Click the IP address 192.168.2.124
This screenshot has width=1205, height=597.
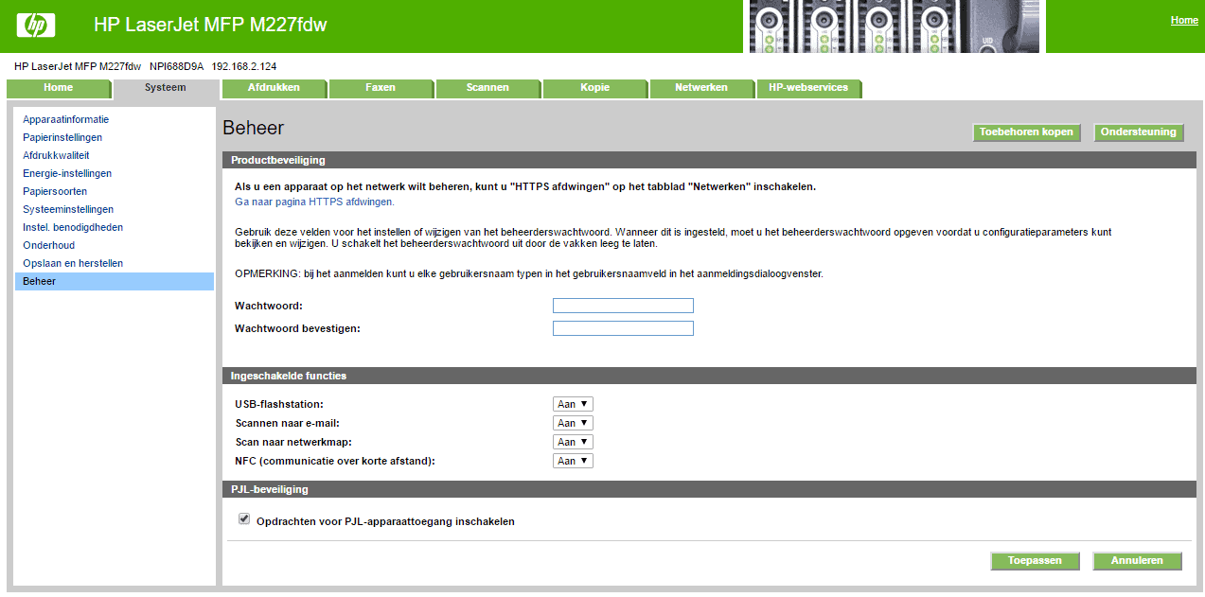244,66
